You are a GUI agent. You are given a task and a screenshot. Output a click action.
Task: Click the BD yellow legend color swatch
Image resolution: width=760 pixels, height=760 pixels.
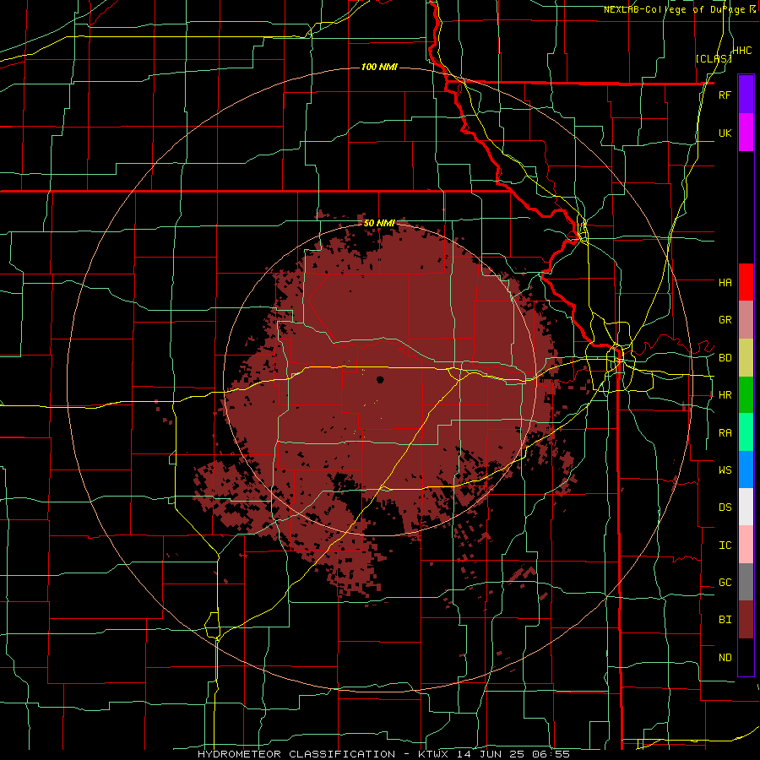746,358
